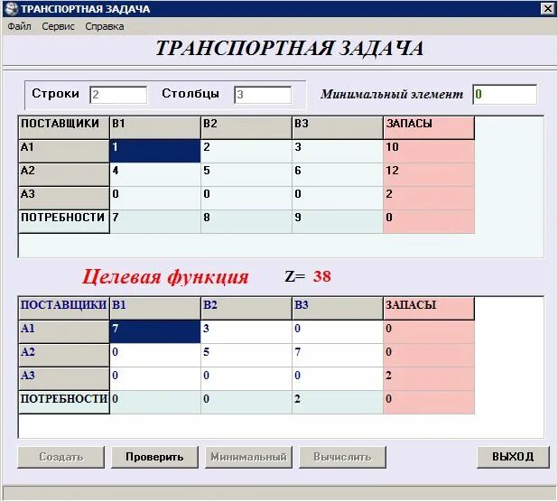The height and width of the screenshot is (502, 558).
Task: Click lower table A1 row header
Action: click(x=64, y=332)
